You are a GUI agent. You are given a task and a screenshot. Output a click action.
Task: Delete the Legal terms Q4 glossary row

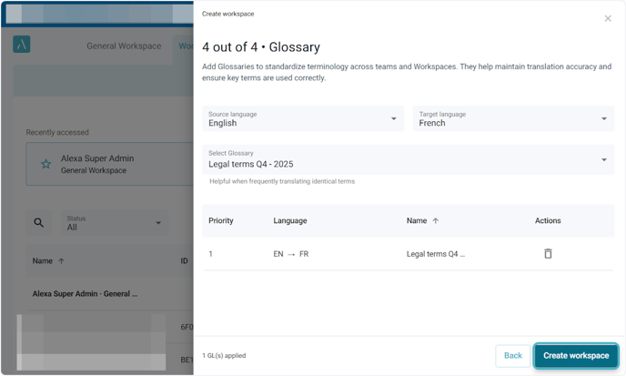[x=548, y=254]
